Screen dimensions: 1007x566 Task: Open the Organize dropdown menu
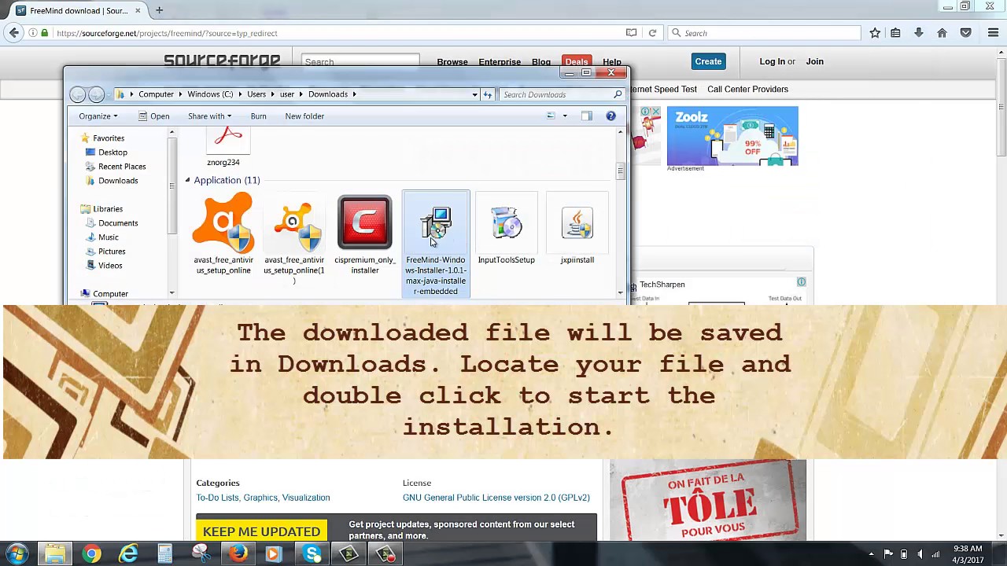[x=98, y=116]
